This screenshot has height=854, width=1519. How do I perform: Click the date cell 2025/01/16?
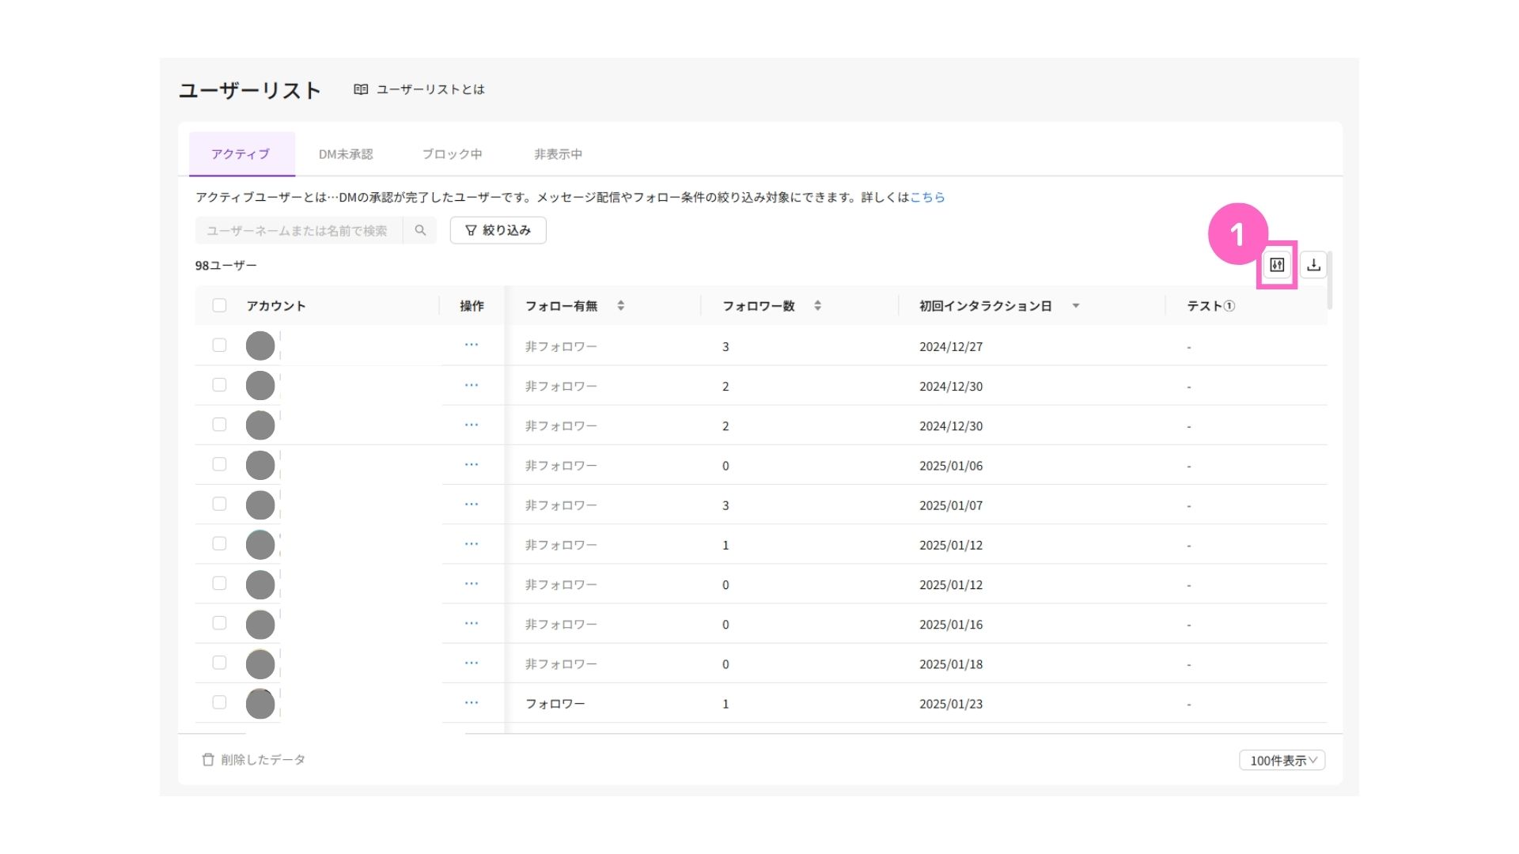pos(951,624)
